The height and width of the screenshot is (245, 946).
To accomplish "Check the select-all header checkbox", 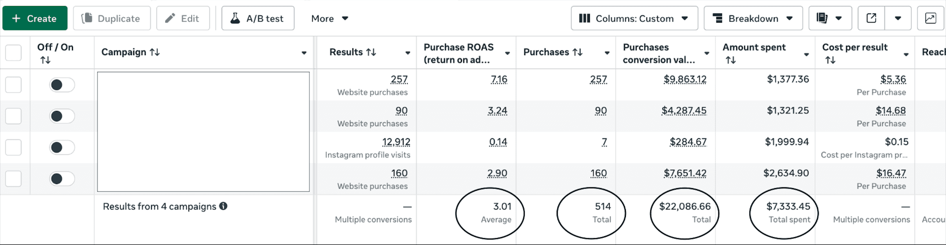I will click(13, 52).
